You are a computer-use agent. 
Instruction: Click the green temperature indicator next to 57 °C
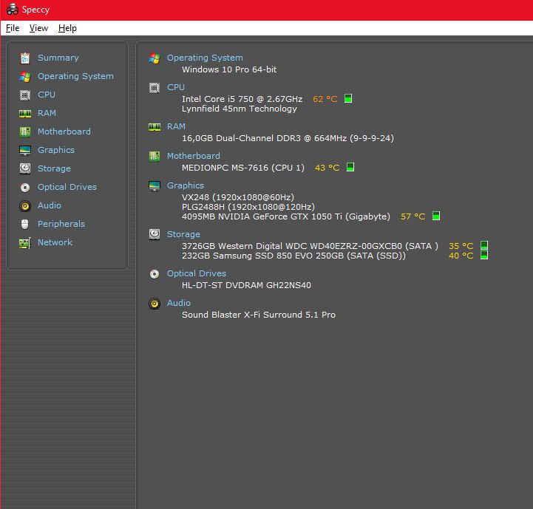click(436, 216)
